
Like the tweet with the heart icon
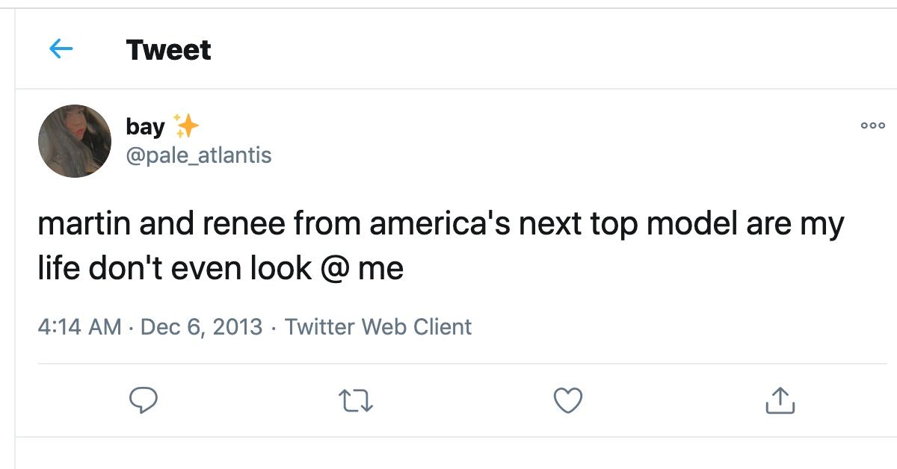coord(568,401)
